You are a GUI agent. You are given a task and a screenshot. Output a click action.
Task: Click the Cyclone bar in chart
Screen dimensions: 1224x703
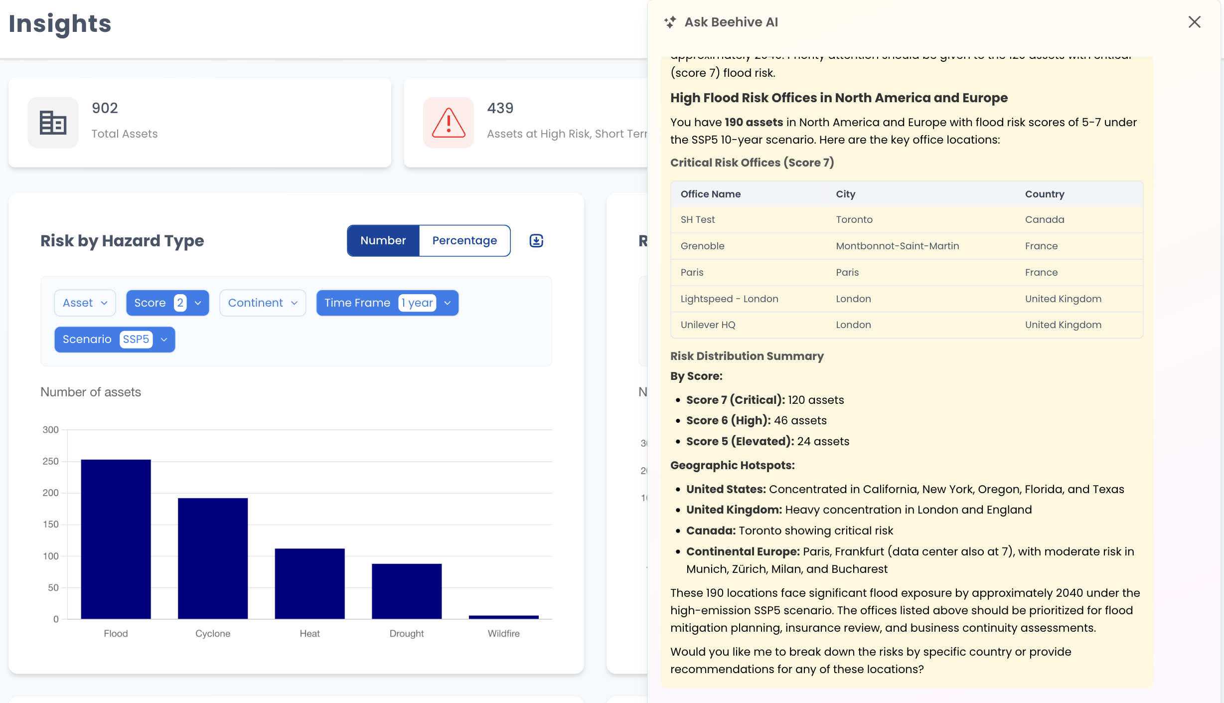pyautogui.click(x=213, y=558)
